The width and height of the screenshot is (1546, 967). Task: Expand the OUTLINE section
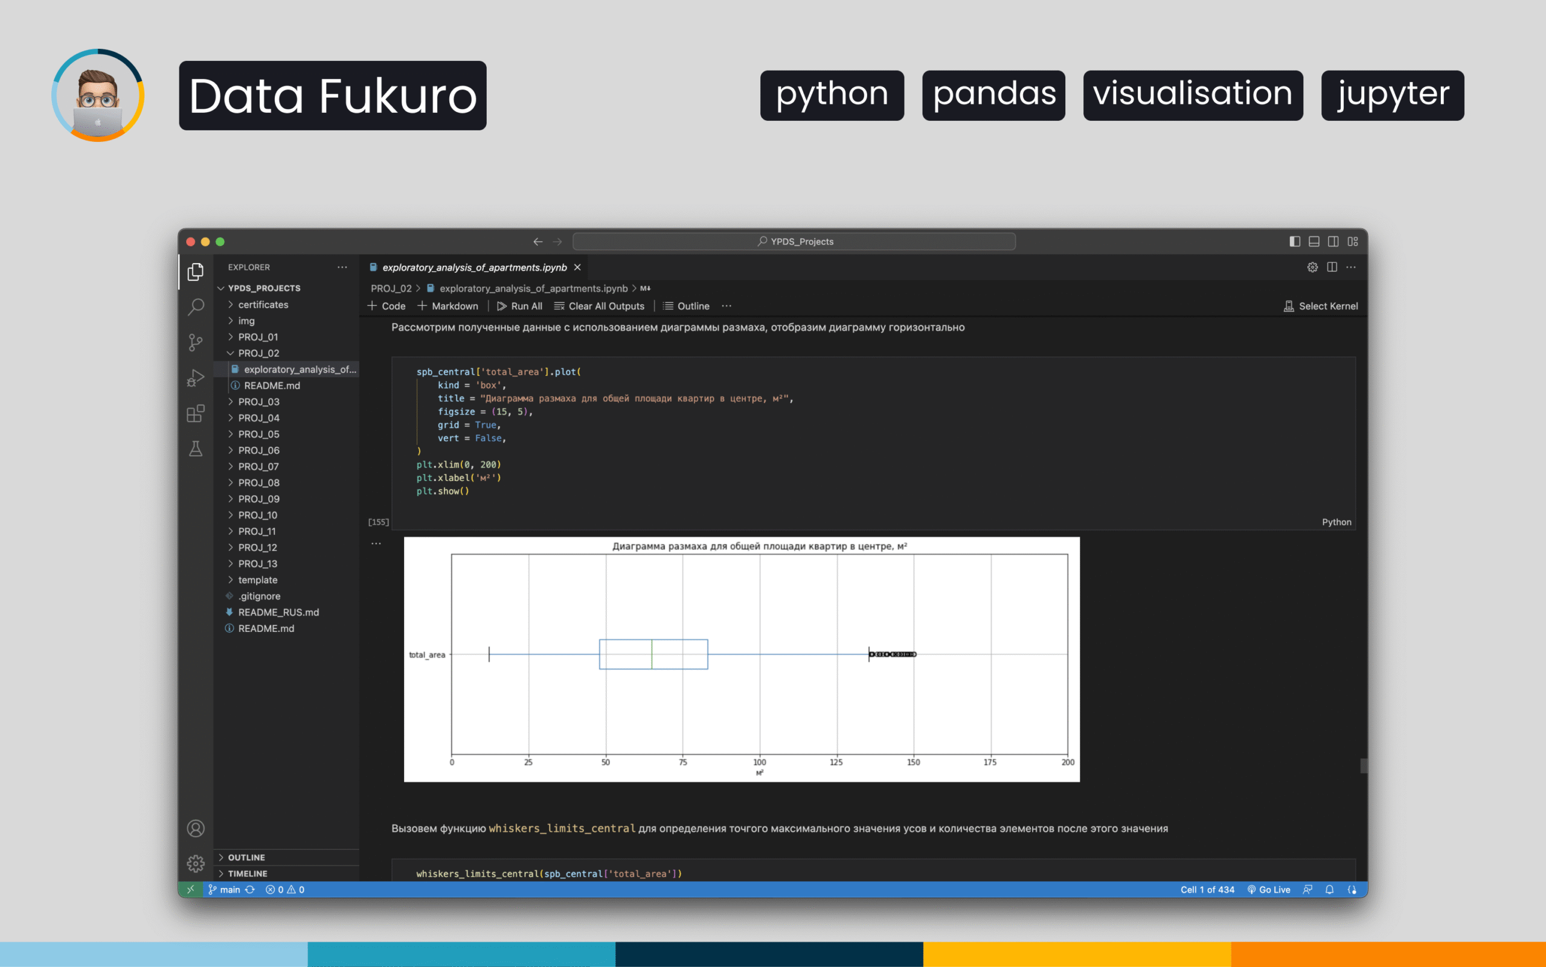246,857
